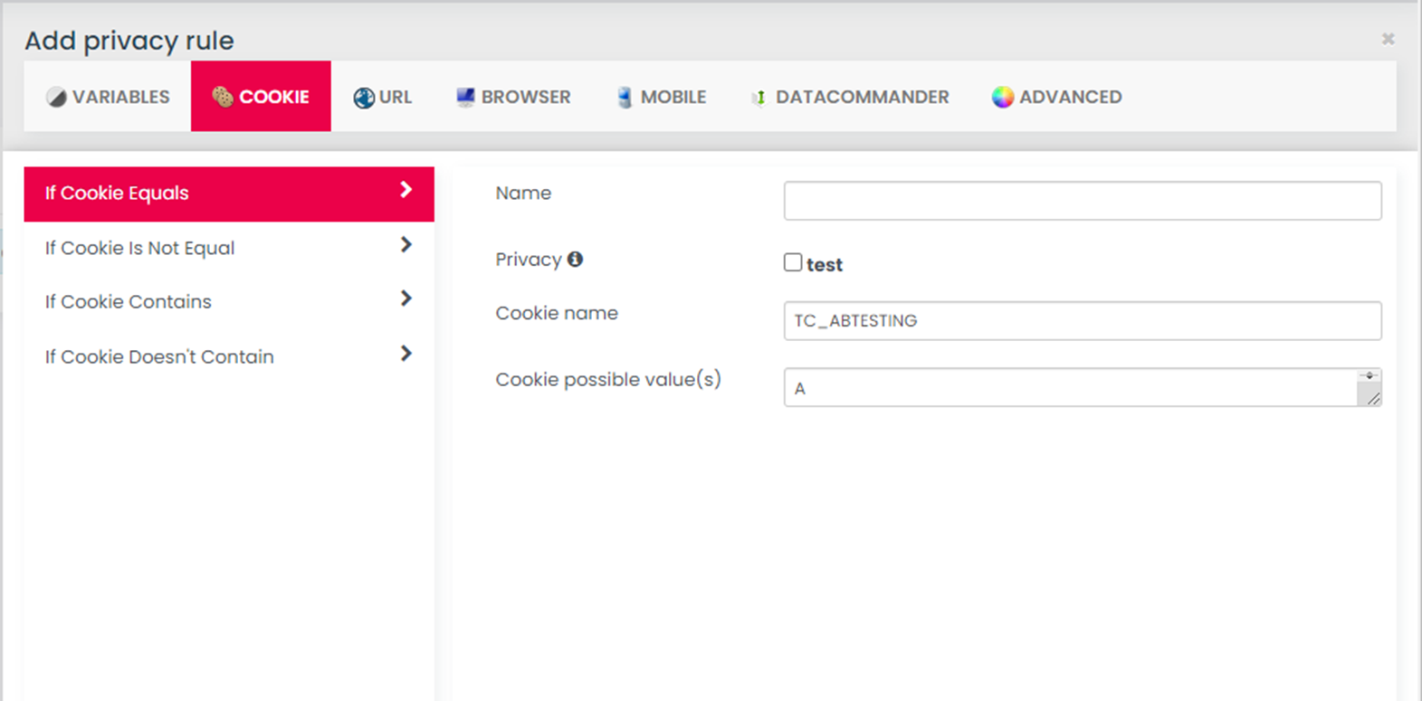Click the globe icon beside URL
The height and width of the screenshot is (701, 1422).
[x=364, y=98]
